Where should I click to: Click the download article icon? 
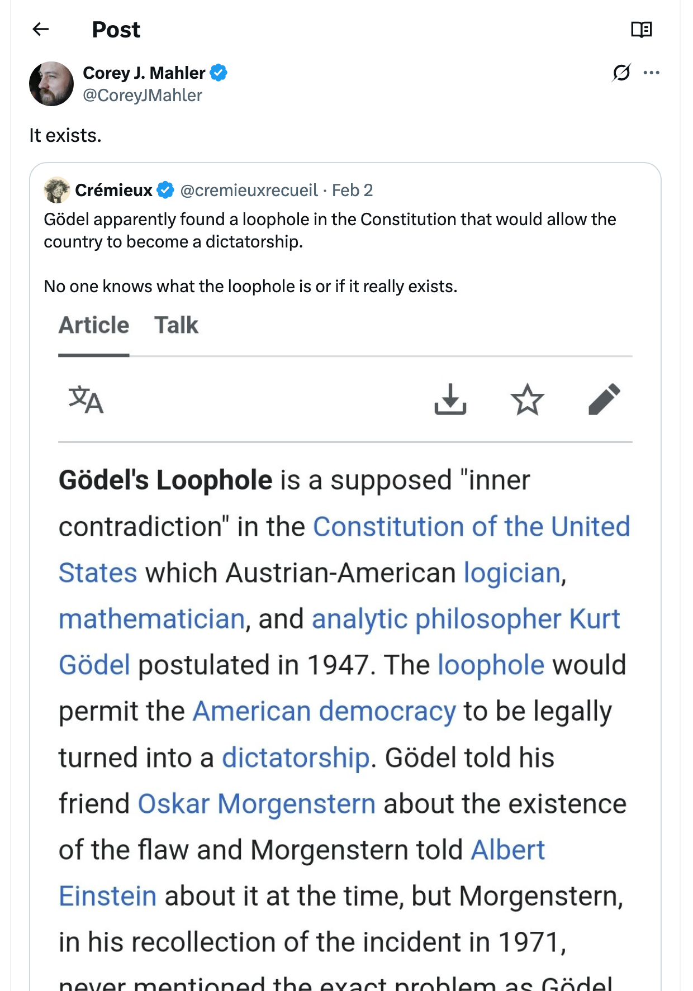(451, 400)
